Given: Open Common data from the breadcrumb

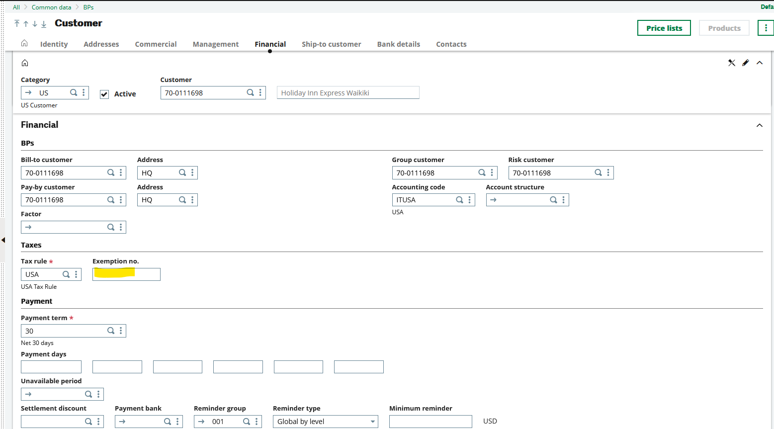Looking at the screenshot, I should click(x=51, y=7).
